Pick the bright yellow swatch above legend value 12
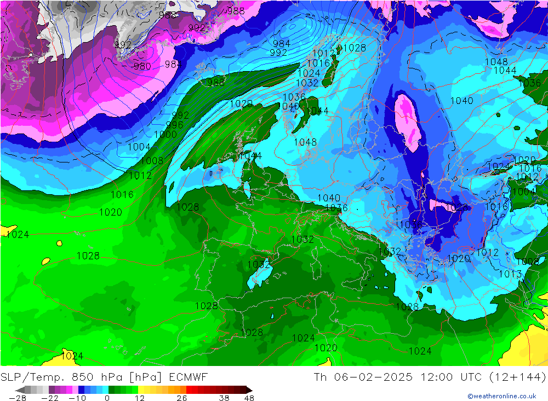 click(x=141, y=390)
